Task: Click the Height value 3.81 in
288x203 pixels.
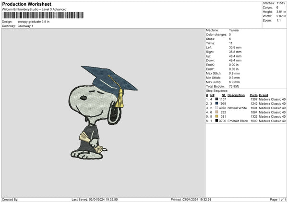Action: tap(281, 11)
